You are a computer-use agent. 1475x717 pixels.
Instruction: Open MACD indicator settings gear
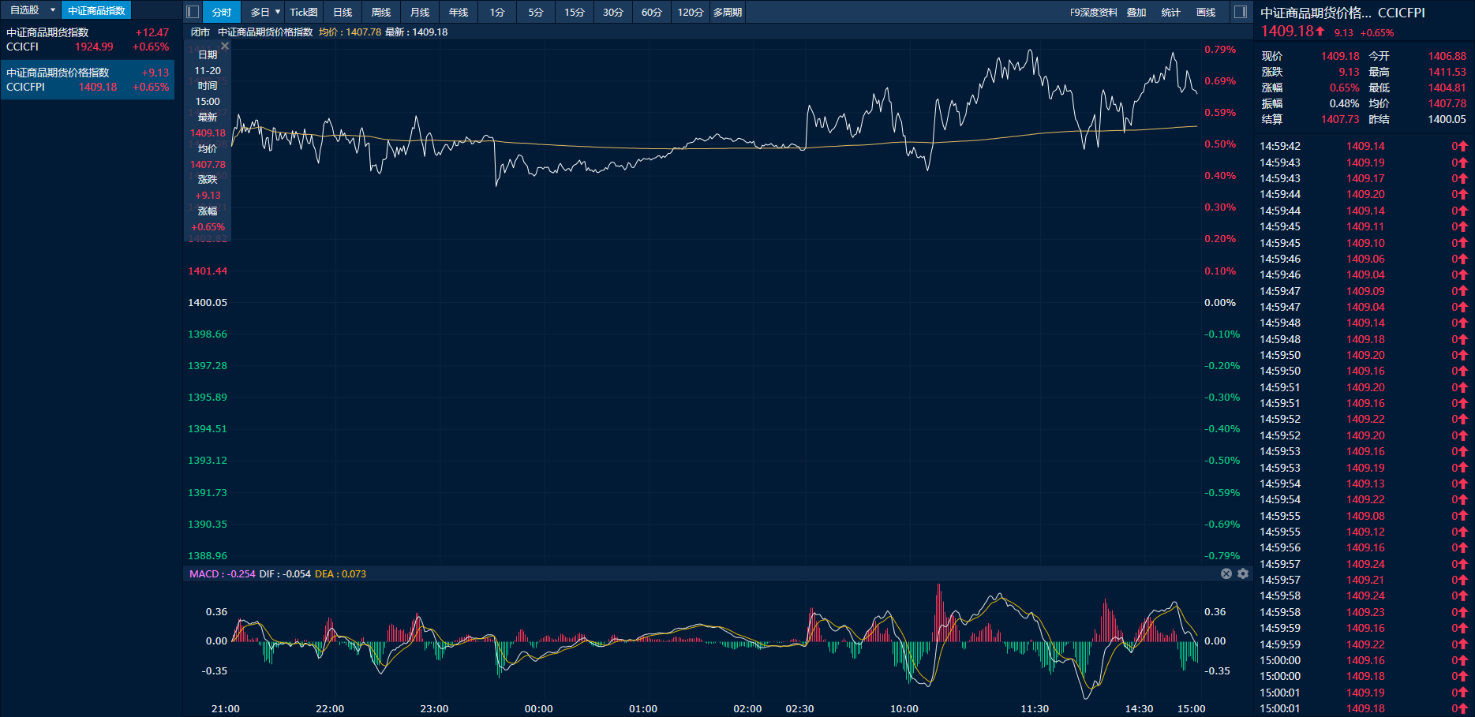point(1243,573)
